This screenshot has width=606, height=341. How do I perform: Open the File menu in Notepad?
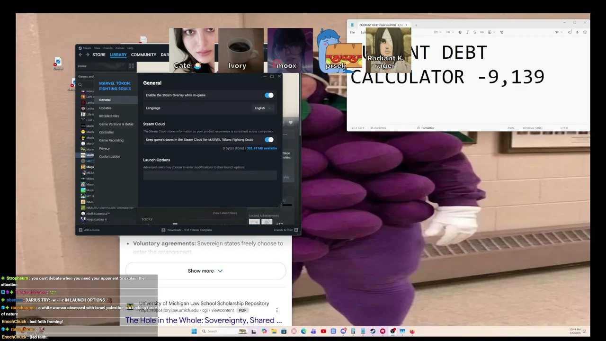352,32
